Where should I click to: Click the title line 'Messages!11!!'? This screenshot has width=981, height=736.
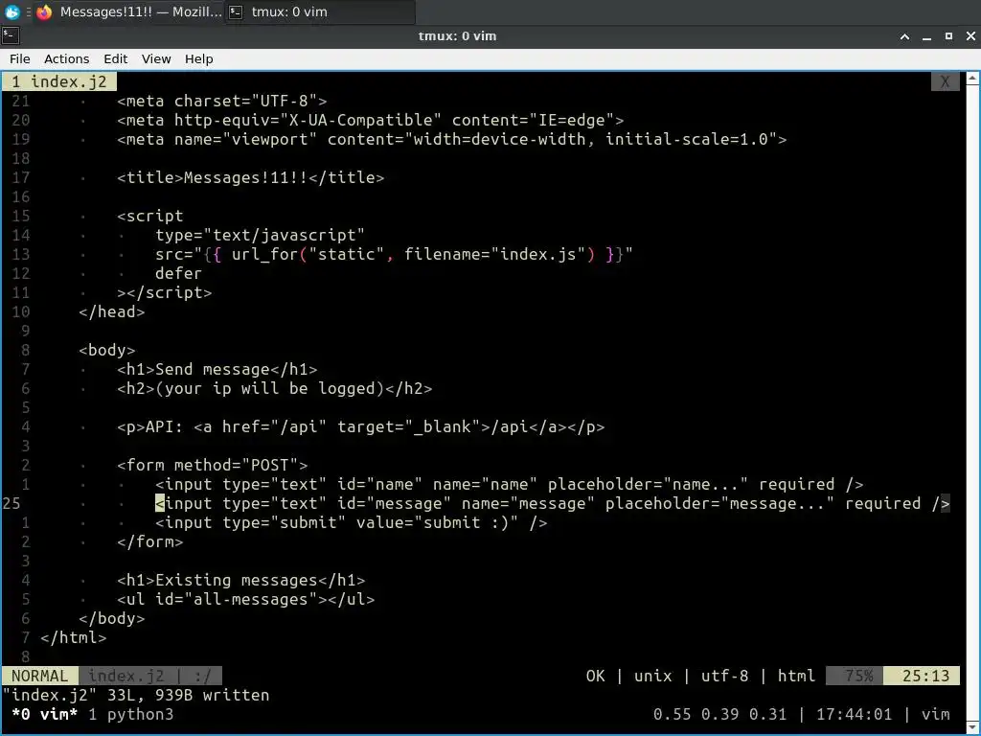click(250, 177)
